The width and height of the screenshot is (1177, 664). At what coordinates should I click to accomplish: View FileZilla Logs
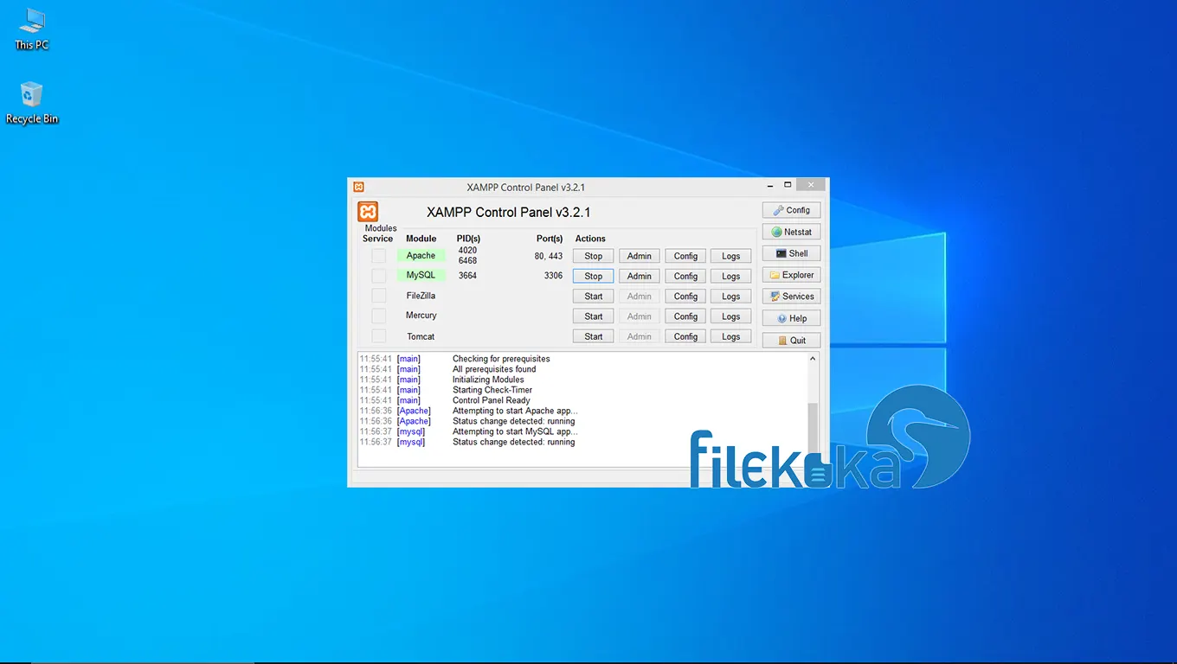tap(731, 296)
